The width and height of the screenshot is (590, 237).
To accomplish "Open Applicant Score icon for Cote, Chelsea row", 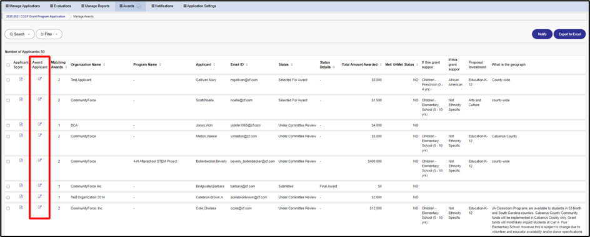I will pyautogui.click(x=21, y=207).
